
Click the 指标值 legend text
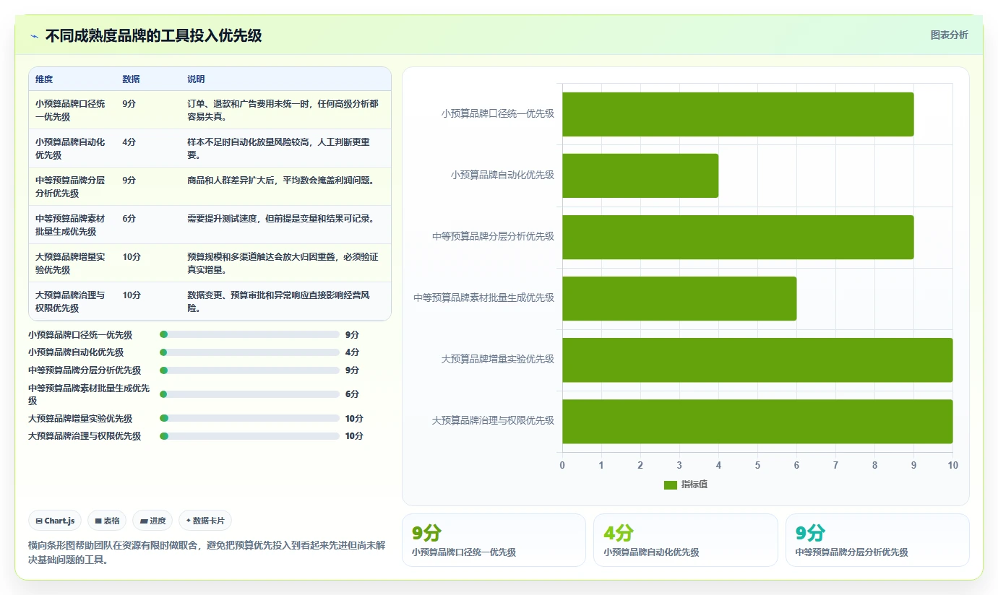pyautogui.click(x=694, y=485)
